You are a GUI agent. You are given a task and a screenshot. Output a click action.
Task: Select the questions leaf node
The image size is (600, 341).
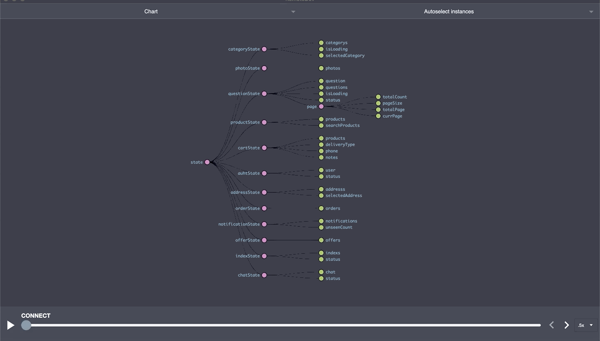[321, 87]
